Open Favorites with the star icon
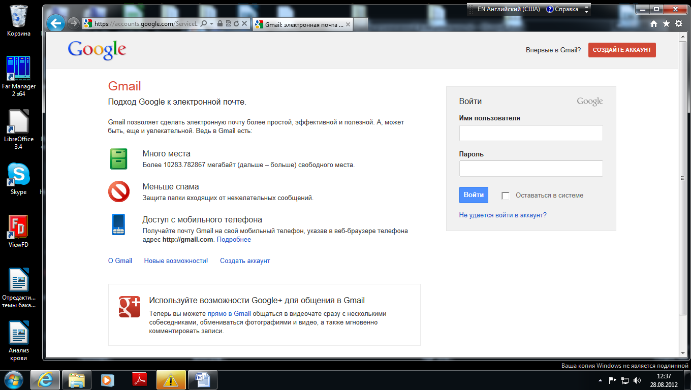 [x=666, y=23]
